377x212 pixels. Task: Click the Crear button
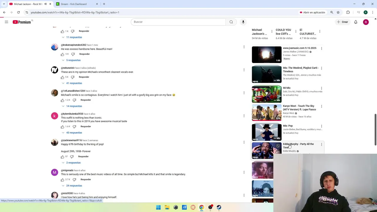tap(343, 22)
